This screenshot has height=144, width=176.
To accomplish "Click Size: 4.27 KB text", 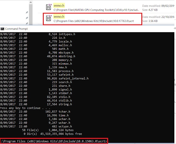I will (x=150, y=10).
